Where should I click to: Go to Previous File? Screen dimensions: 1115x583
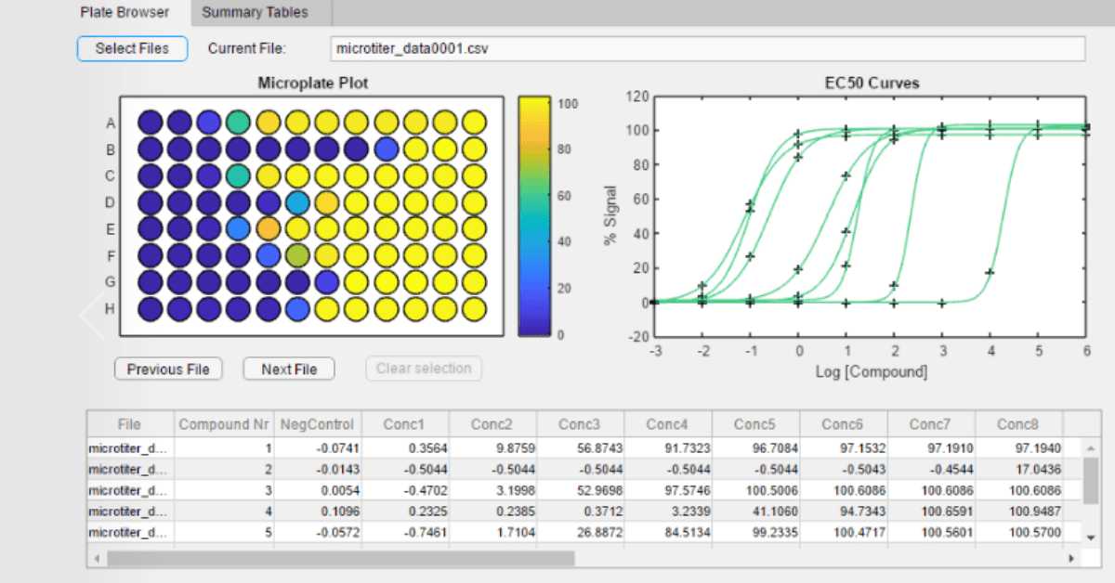pos(168,369)
